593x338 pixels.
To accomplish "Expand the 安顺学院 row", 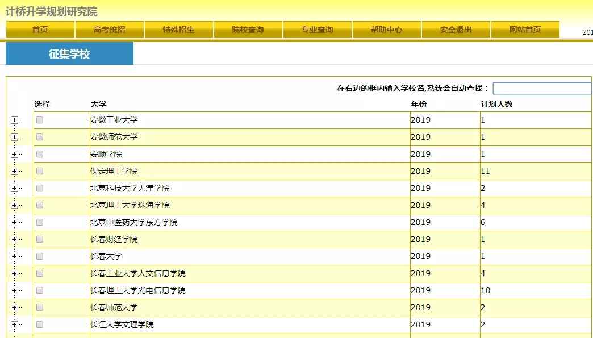I will (14, 155).
